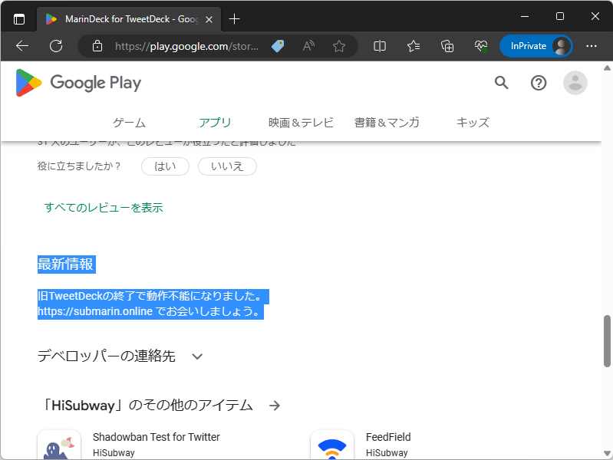Switch to ゲーム tab

pyautogui.click(x=129, y=123)
